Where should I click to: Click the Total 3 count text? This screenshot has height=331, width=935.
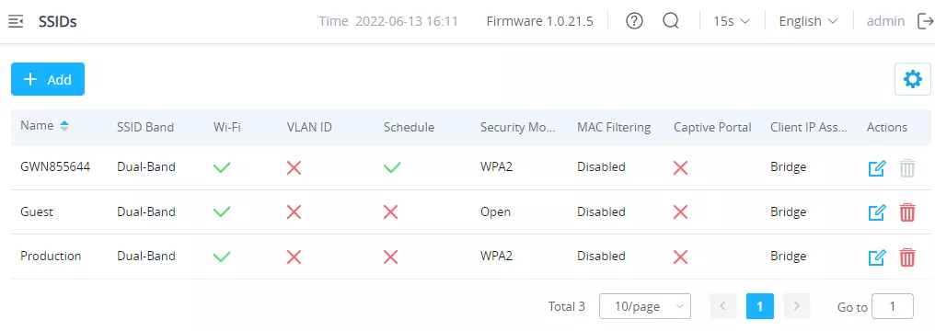[567, 306]
